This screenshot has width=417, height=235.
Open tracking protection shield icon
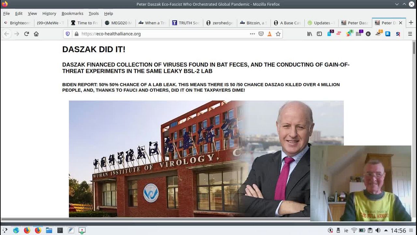click(x=68, y=34)
